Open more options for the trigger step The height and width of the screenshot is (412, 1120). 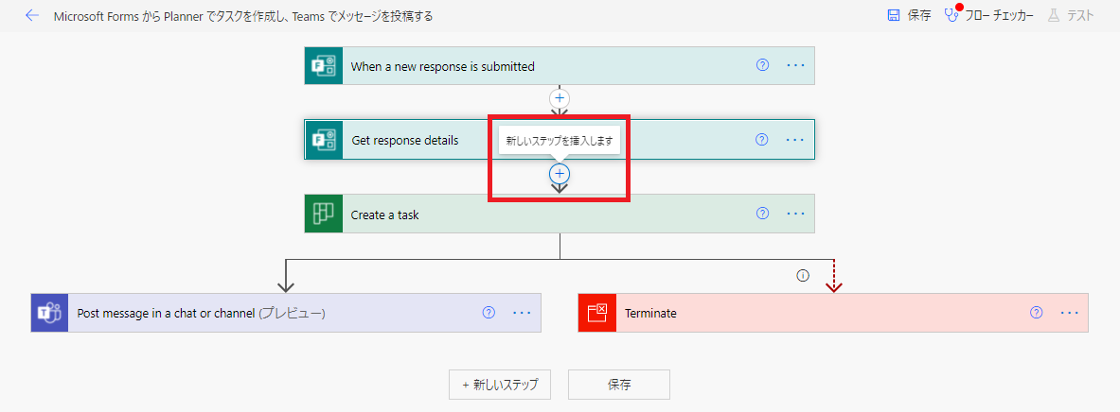[795, 65]
